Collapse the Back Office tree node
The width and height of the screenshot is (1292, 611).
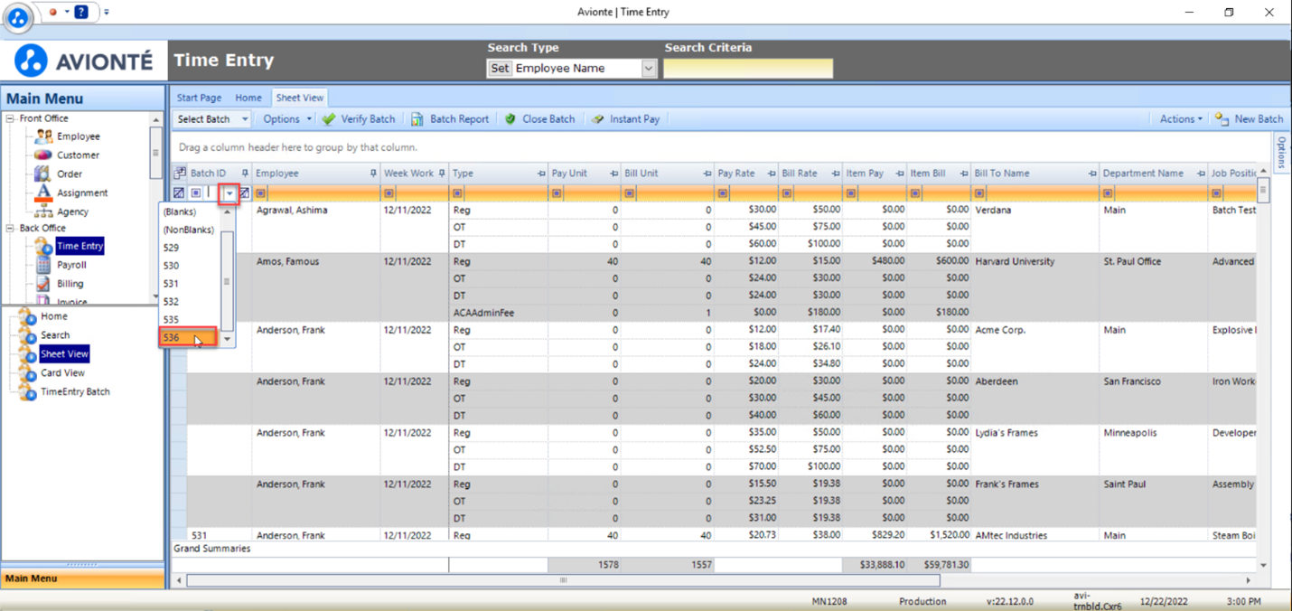pos(10,229)
